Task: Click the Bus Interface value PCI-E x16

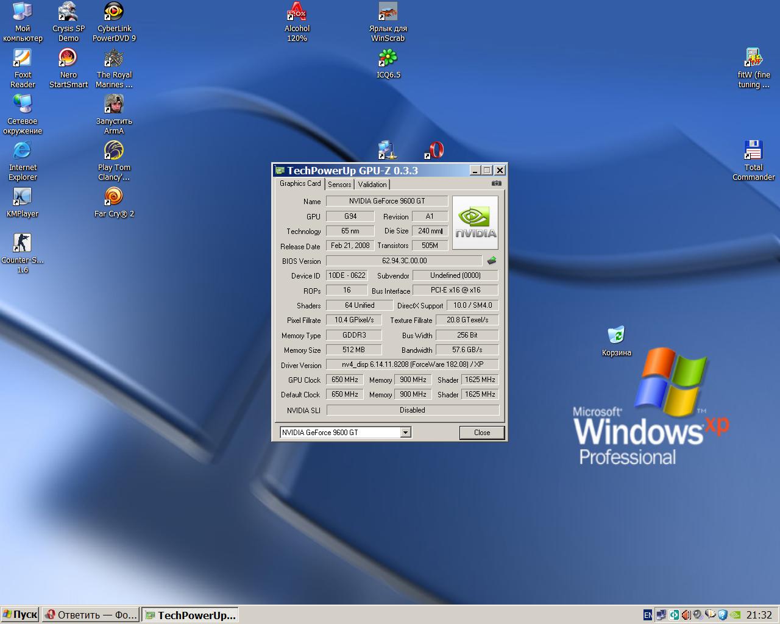Action: click(455, 290)
